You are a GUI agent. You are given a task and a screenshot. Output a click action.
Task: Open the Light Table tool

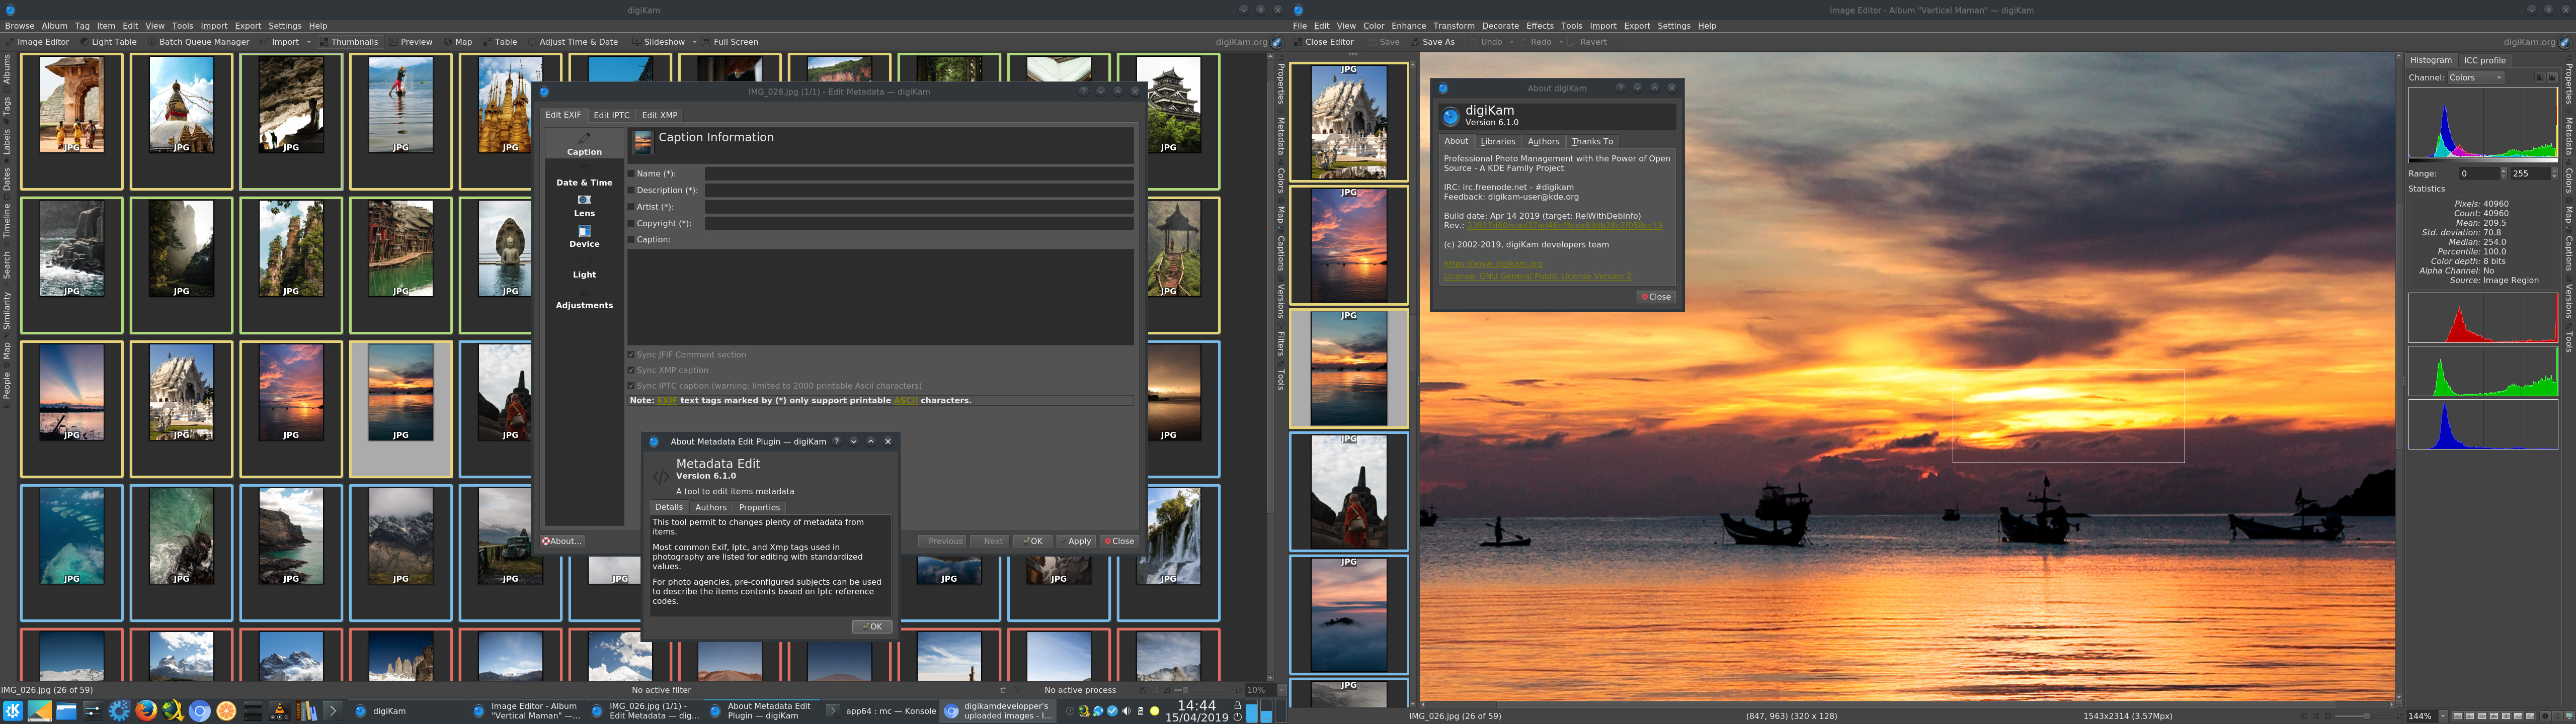click(x=108, y=42)
